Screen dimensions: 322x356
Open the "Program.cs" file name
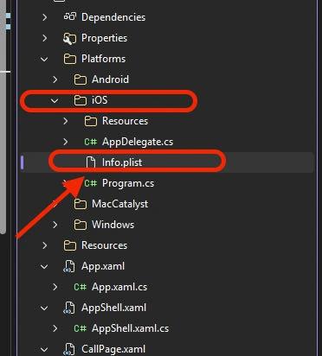128,183
